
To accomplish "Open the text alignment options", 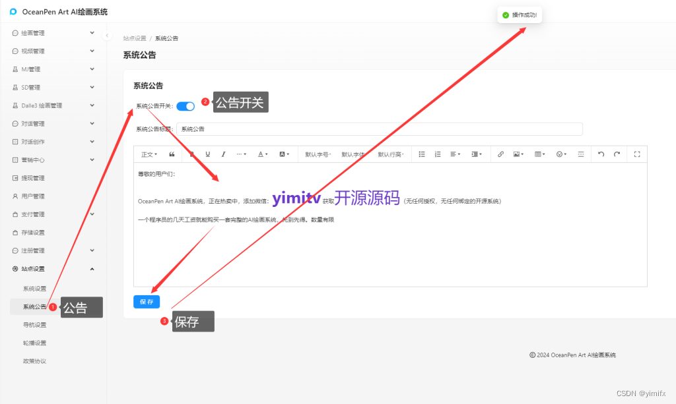I will [x=456, y=154].
